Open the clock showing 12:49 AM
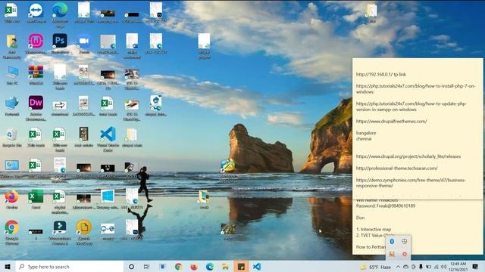Image resolution: width=485 pixels, height=272 pixels. 458,267
